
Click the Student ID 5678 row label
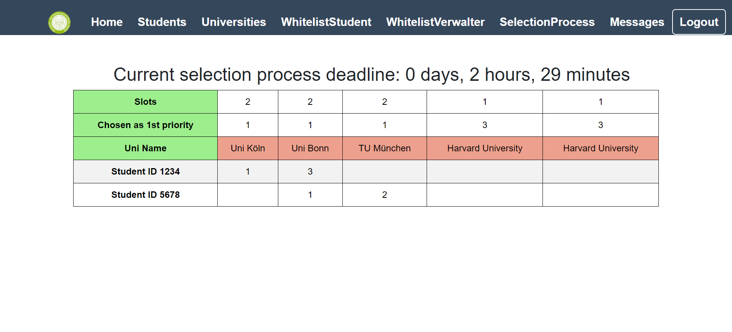145,195
